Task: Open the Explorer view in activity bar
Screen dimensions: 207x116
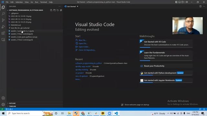Action: [3, 7]
